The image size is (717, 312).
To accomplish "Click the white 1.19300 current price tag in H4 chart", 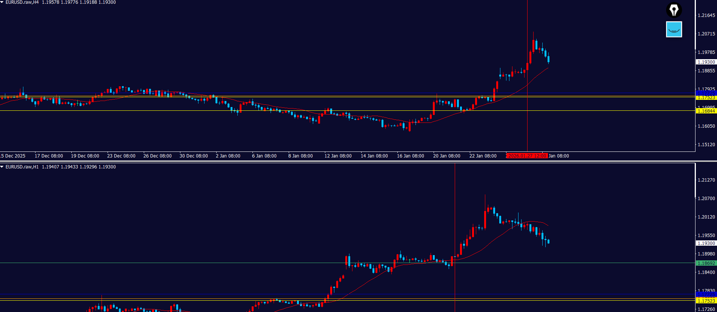I will (706, 62).
